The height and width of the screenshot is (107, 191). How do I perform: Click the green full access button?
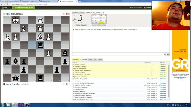point(23,8)
